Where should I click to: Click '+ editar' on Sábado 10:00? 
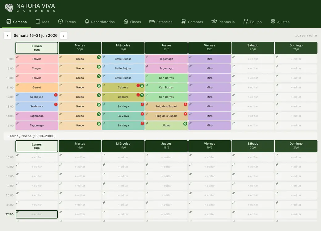coord(253,78)
